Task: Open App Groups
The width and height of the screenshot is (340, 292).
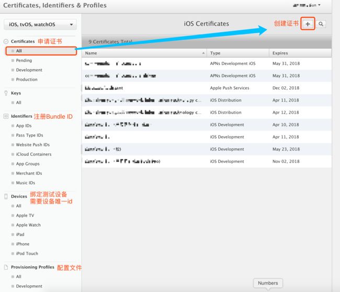Action: pyautogui.click(x=28, y=164)
